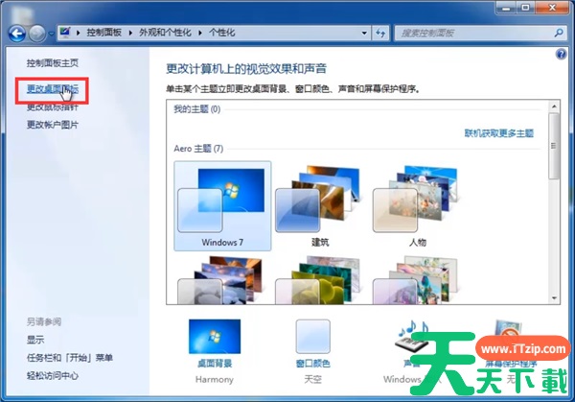The height and width of the screenshot is (402, 575).
Task: Maximize the personalization window
Action: [x=526, y=8]
